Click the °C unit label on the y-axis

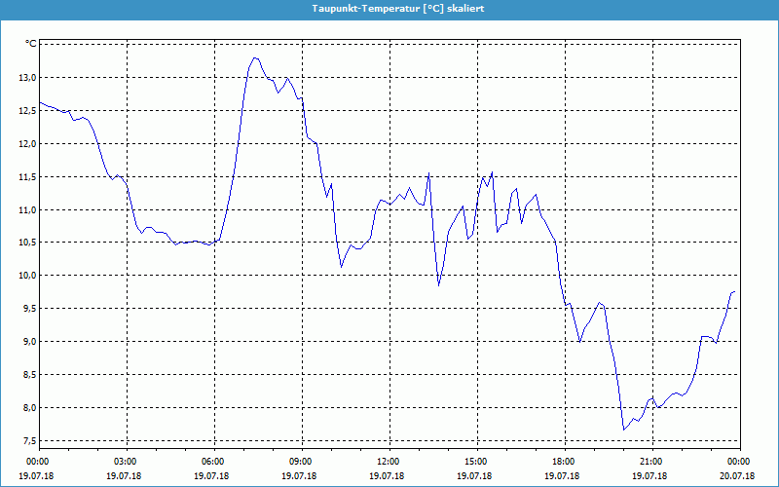tap(31, 44)
